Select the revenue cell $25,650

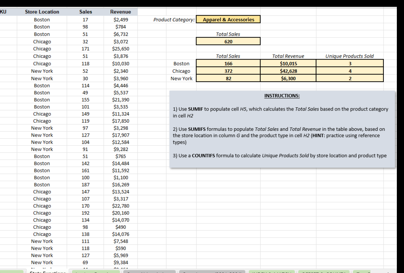121,49
